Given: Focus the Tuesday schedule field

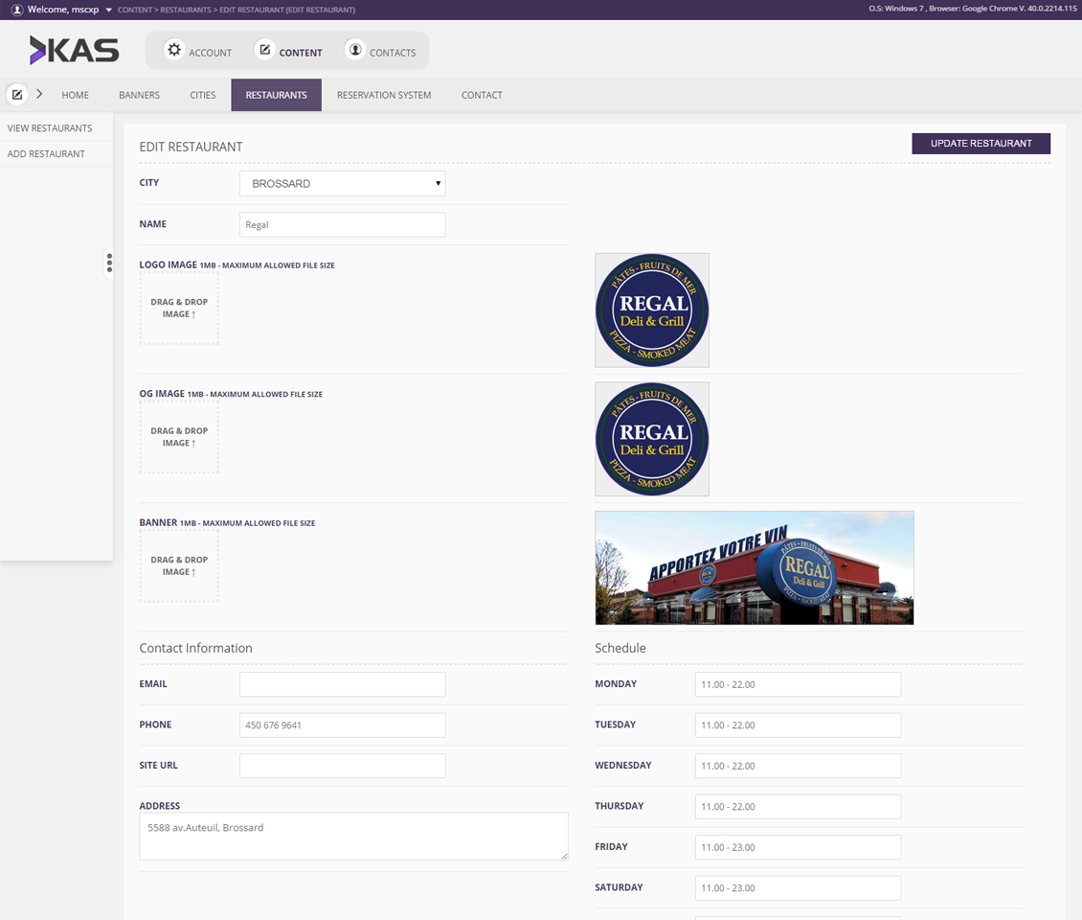Looking at the screenshot, I should 798,725.
